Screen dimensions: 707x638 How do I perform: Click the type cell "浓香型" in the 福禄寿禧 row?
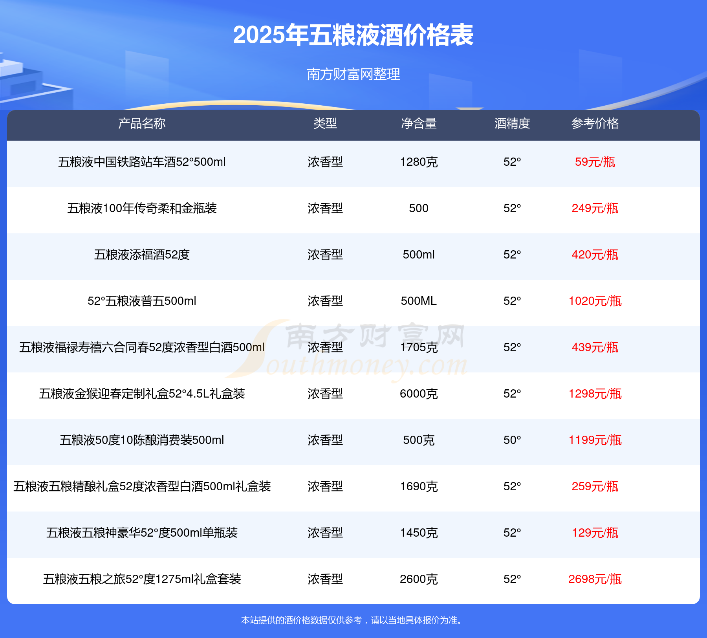(x=325, y=347)
